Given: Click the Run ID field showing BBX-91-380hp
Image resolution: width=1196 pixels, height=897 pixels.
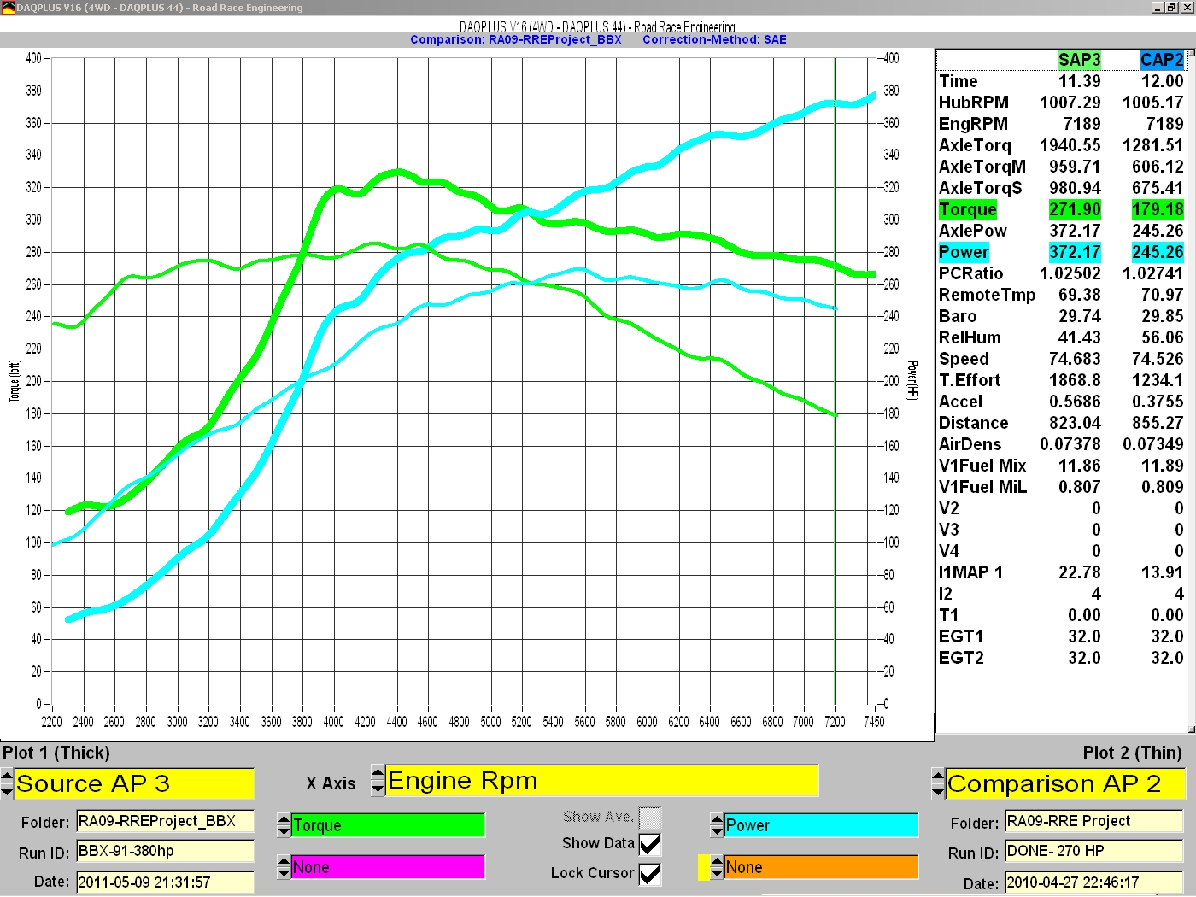Looking at the screenshot, I should pos(165,851).
